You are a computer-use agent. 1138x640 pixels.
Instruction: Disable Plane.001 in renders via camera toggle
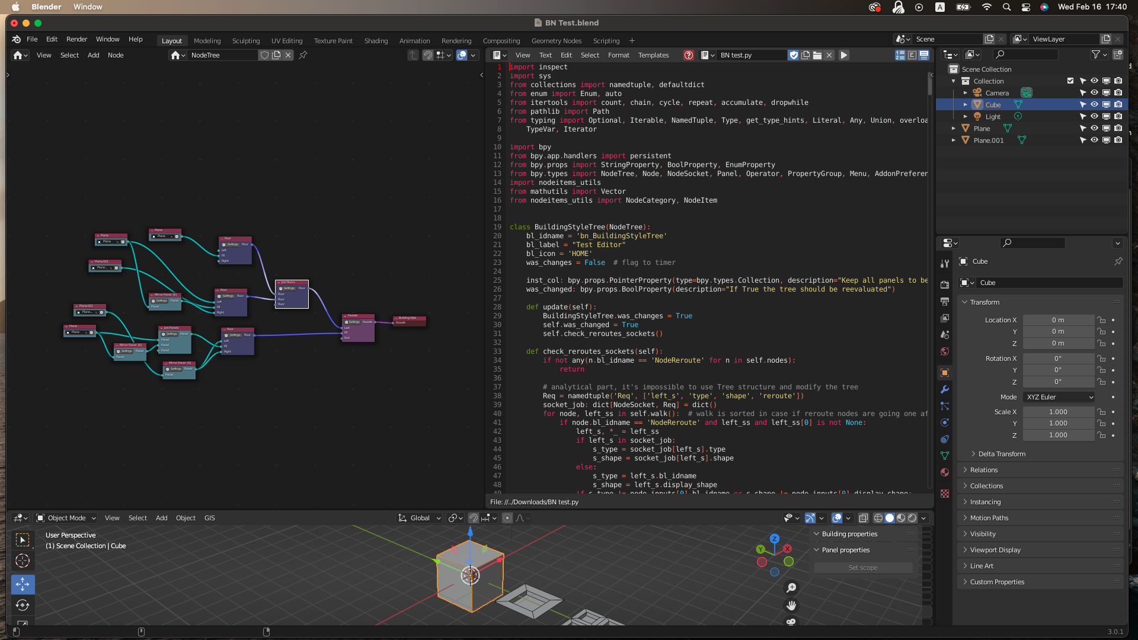1118,140
